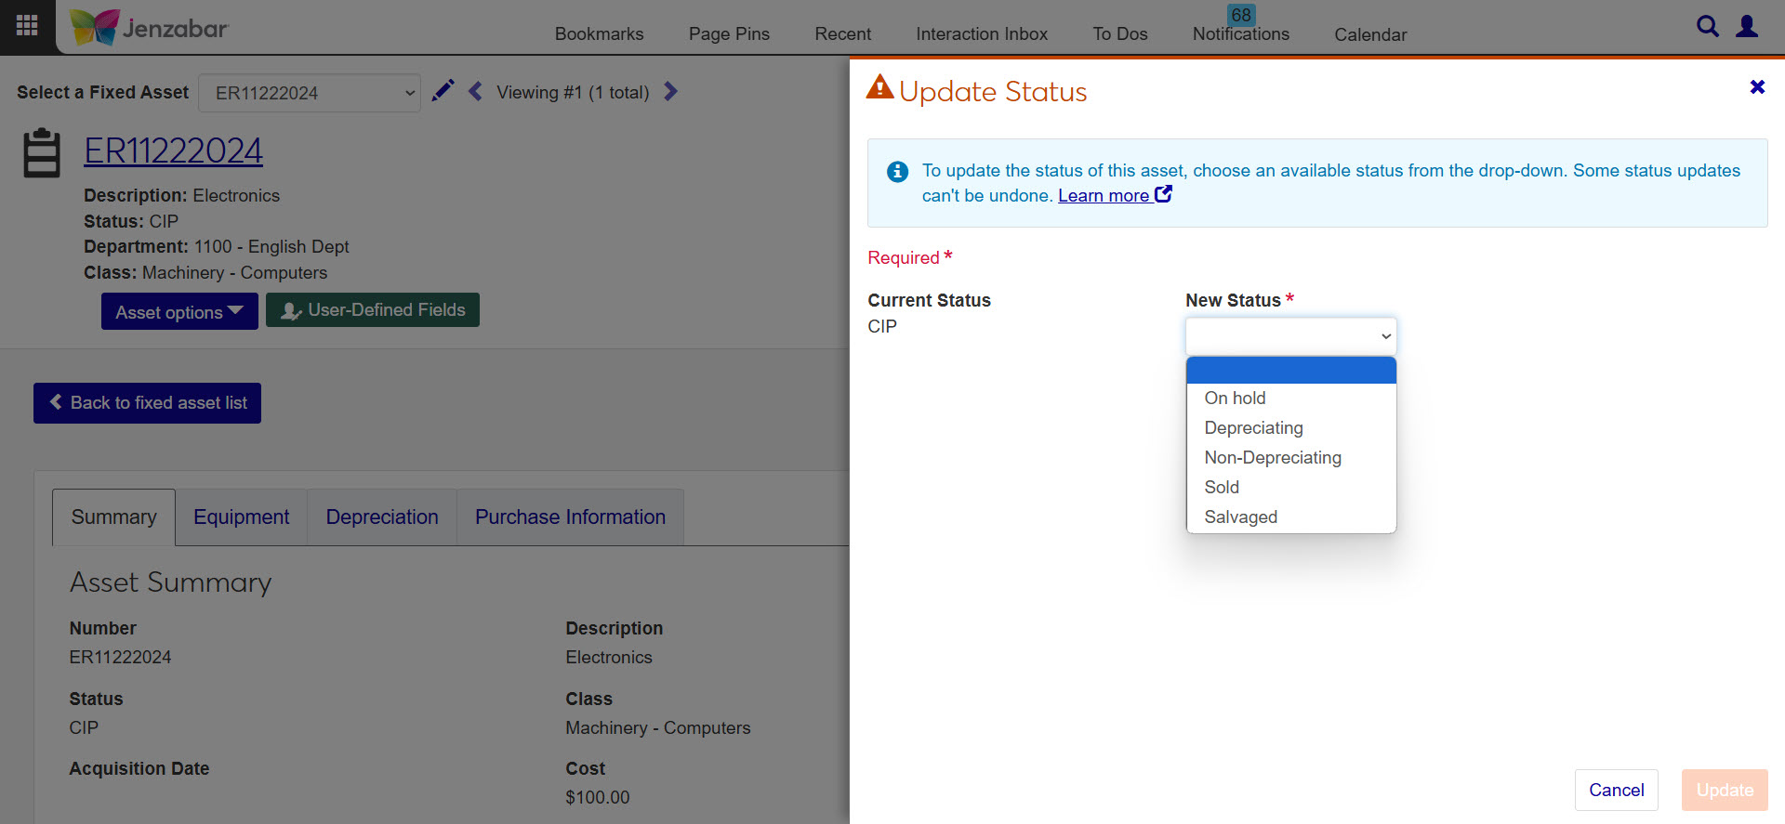Open the app launcher grid icon

coord(28,26)
